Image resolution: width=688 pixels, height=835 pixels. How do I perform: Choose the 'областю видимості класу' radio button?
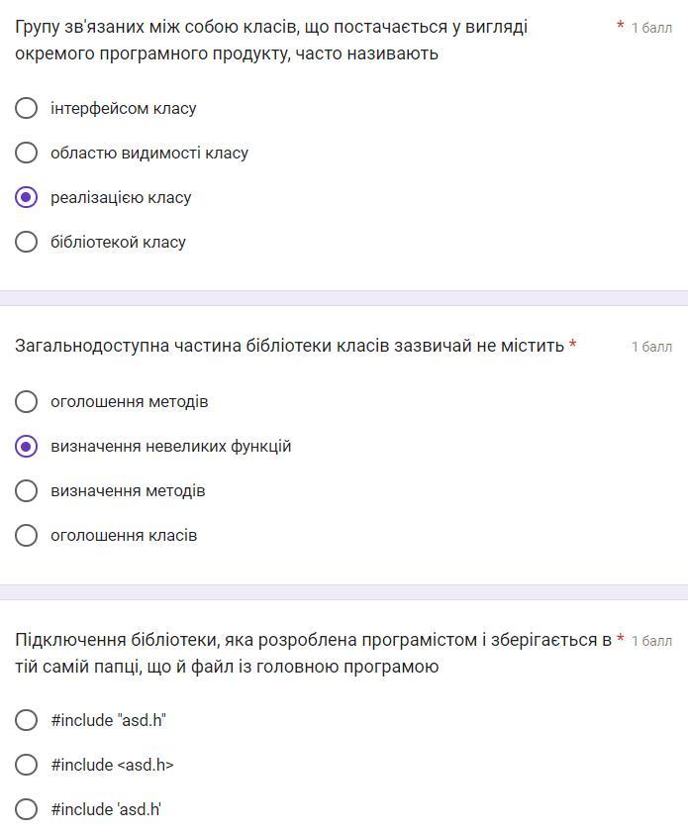pos(26,153)
